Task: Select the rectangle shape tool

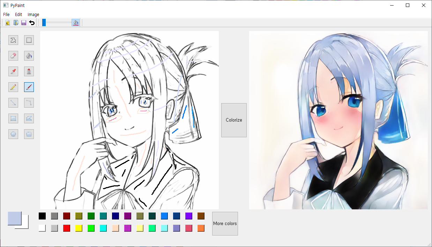Action: 13,118
